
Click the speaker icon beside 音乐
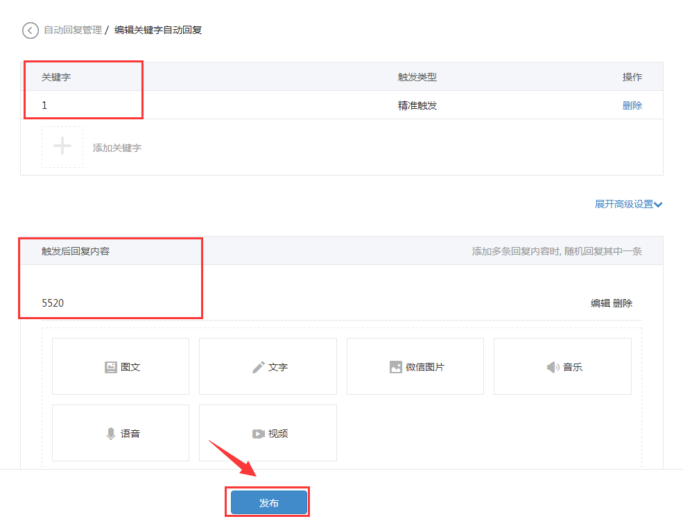click(553, 367)
